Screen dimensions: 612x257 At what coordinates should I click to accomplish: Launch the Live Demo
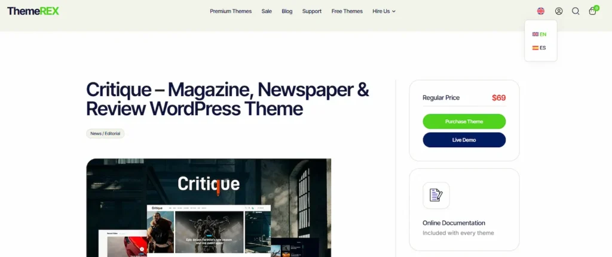(x=464, y=140)
